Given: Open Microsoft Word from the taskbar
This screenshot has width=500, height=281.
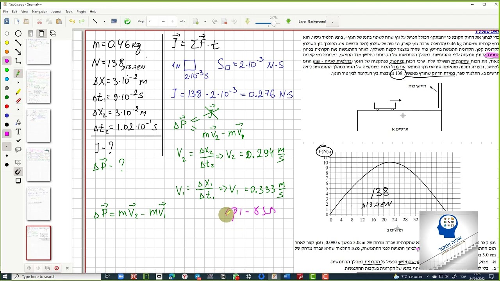Looking at the screenshot, I should click(x=287, y=277).
